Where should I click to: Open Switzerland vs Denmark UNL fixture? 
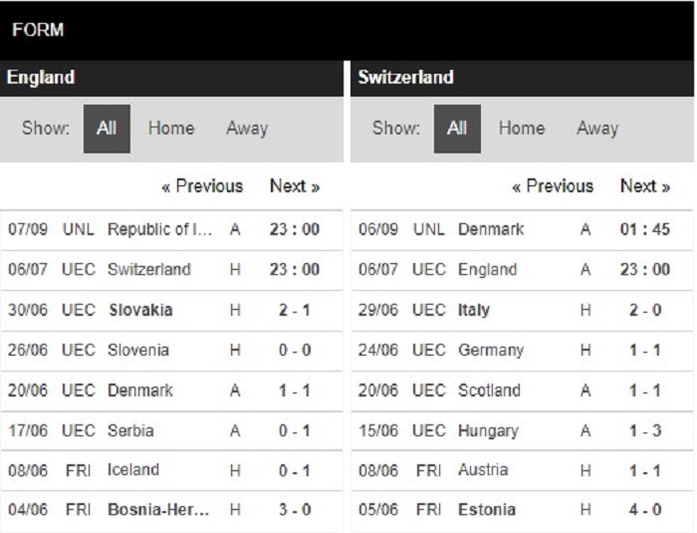click(522, 229)
